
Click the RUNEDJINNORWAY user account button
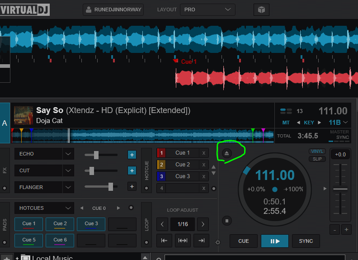click(113, 9)
